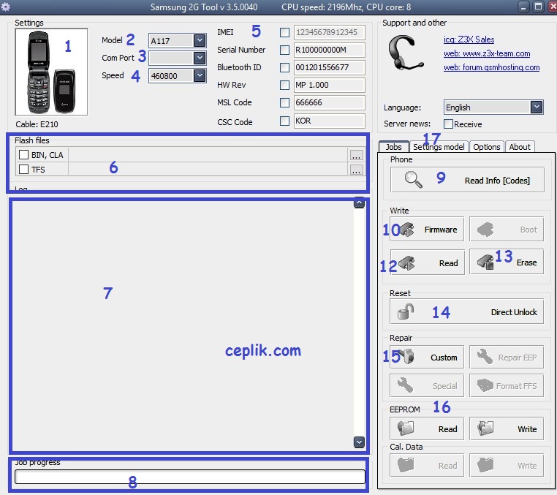Click the Firmware write chip icon
The width and height of the screenshot is (557, 495).
click(x=407, y=230)
